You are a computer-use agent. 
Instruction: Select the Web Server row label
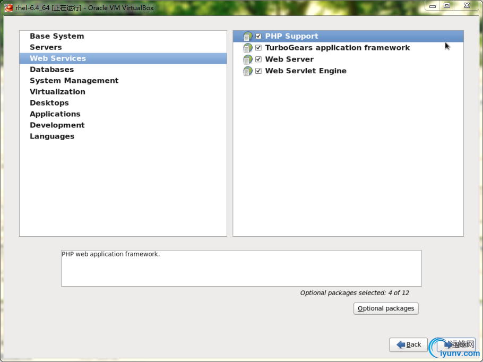coord(289,59)
